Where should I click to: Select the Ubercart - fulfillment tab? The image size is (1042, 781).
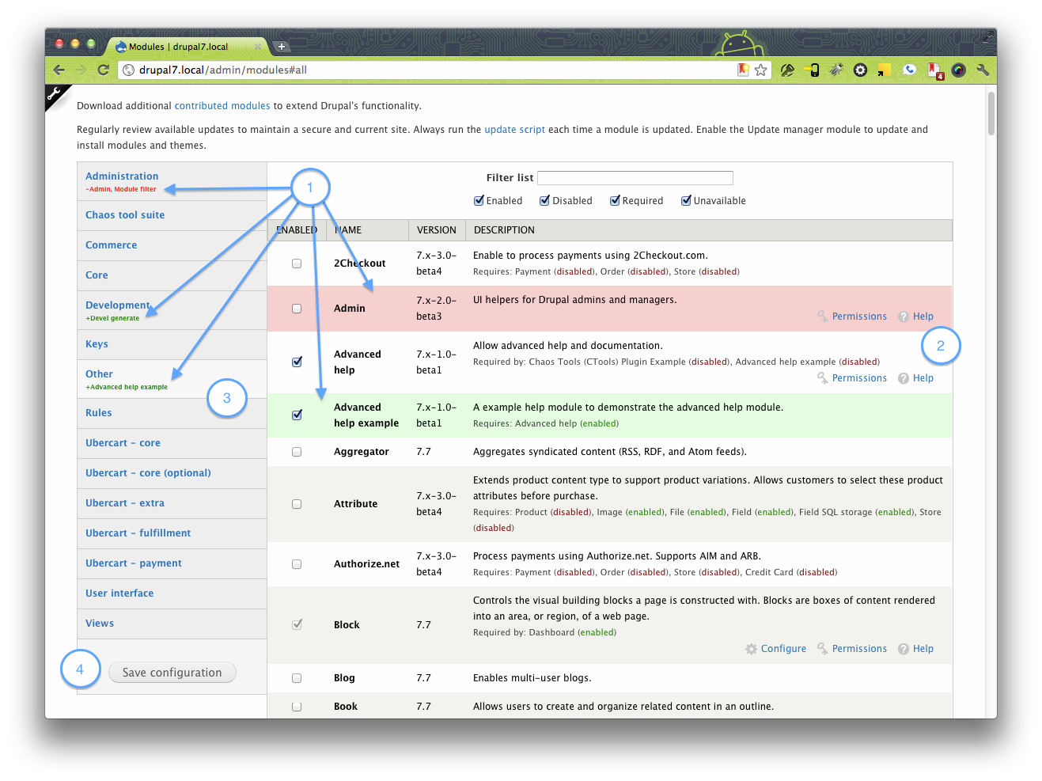point(172,533)
